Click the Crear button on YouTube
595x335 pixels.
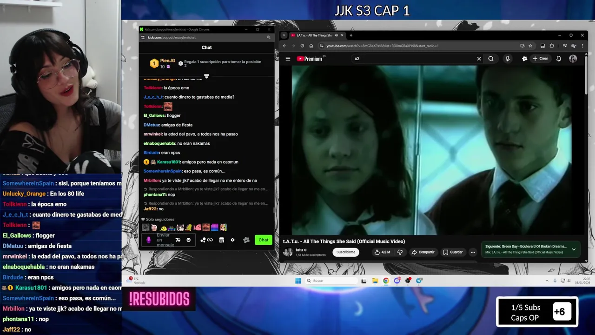(540, 59)
